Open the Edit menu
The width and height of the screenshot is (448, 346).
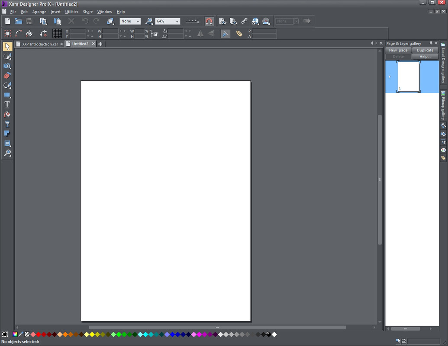point(24,12)
